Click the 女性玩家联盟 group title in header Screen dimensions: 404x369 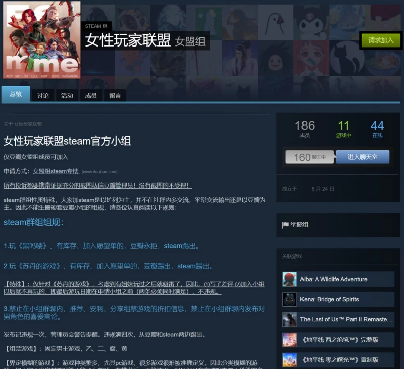pos(128,40)
